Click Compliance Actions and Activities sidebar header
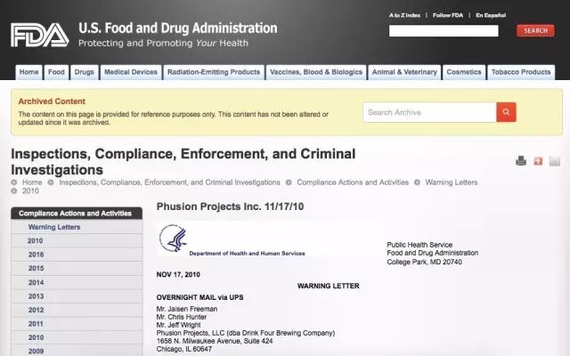 click(x=77, y=214)
